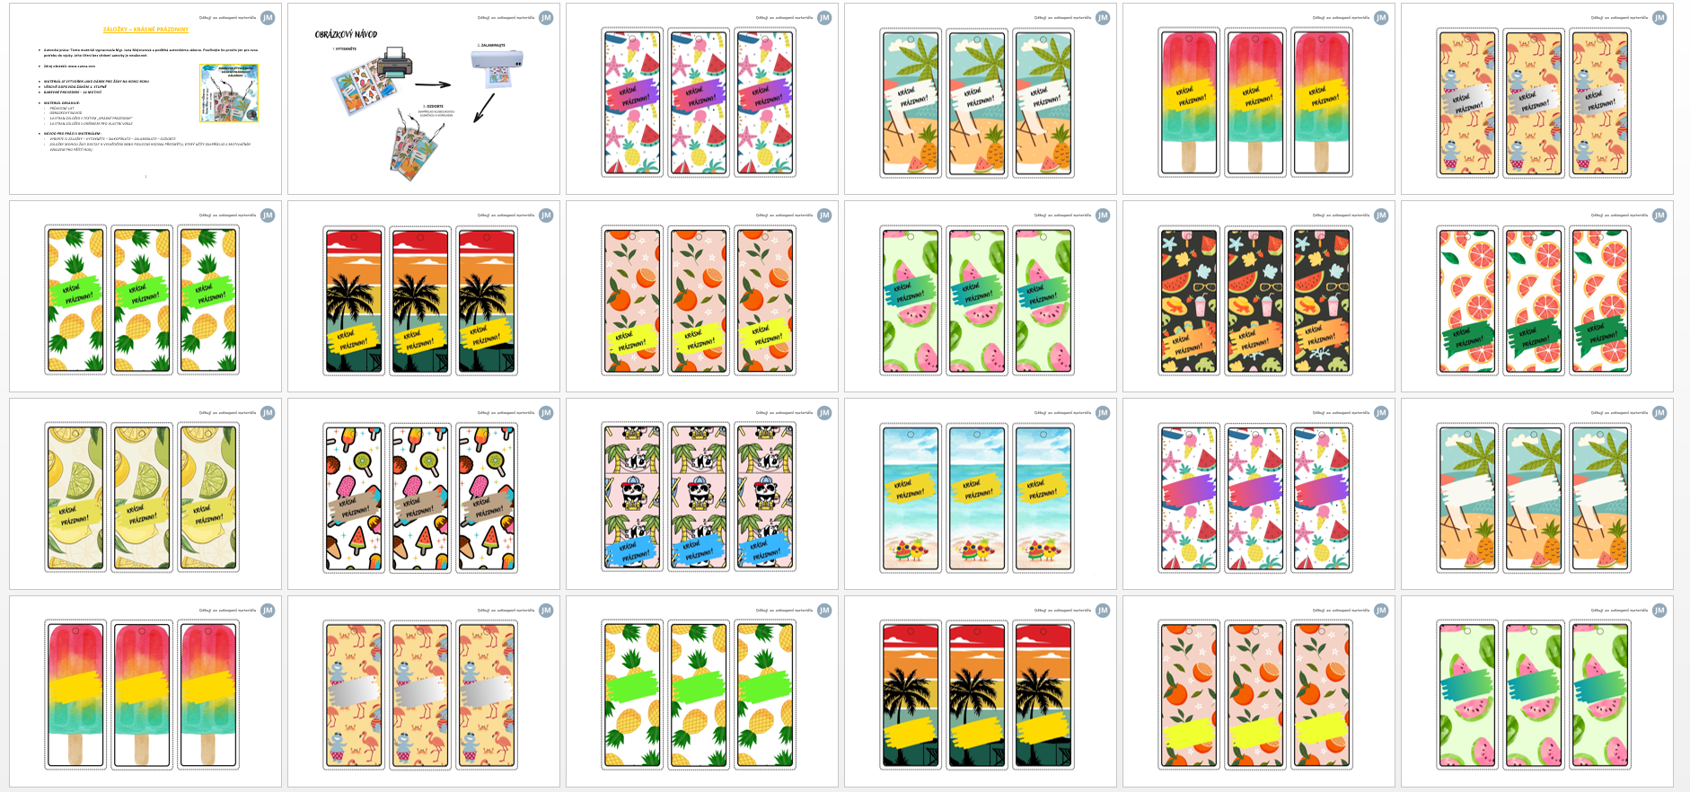This screenshot has width=1690, height=792.
Task: Select the black background fruit bookmarks page
Action: pos(1259,296)
